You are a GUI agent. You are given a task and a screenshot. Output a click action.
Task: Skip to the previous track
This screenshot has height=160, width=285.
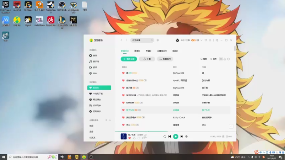170,137
